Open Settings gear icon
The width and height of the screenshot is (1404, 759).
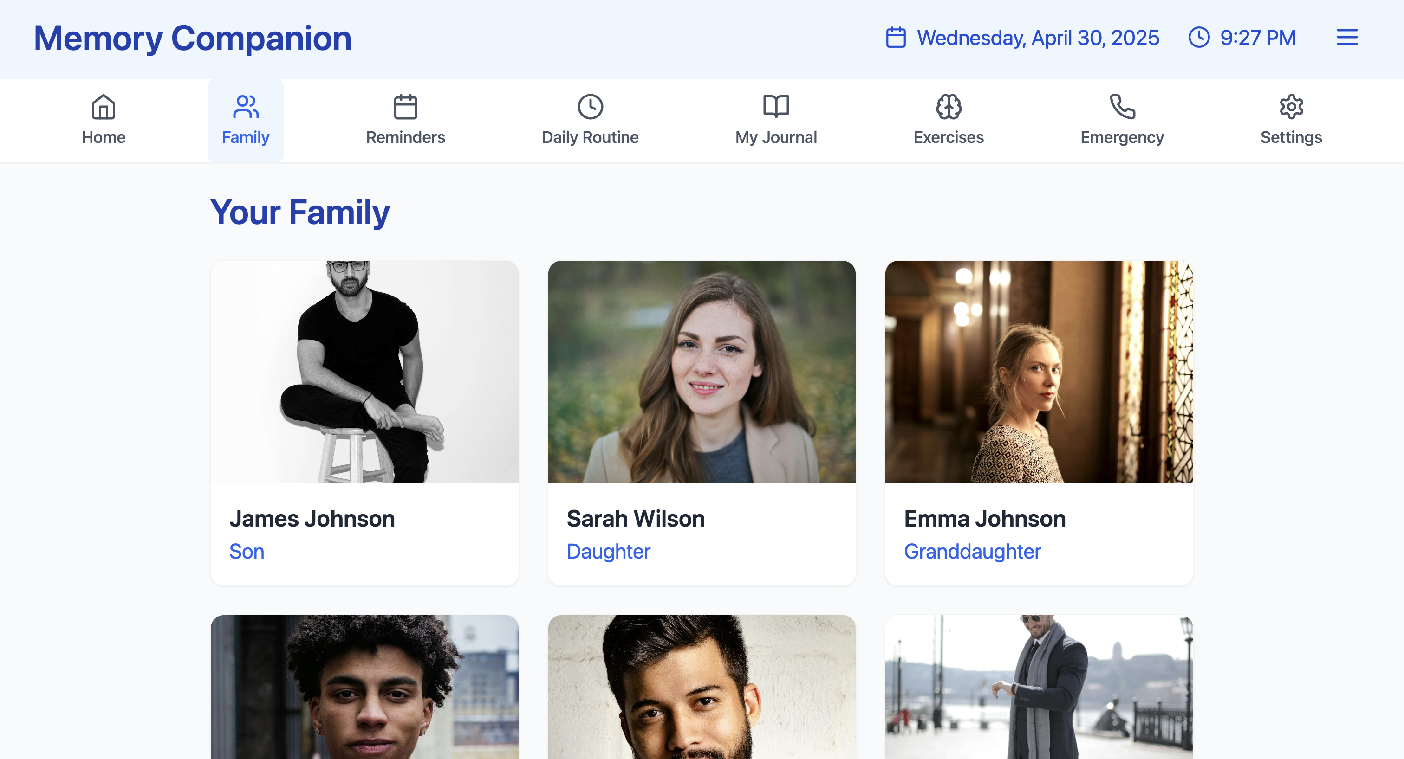[1291, 107]
